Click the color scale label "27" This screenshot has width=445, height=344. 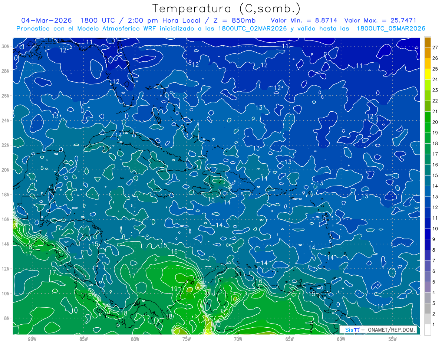tap(435, 47)
